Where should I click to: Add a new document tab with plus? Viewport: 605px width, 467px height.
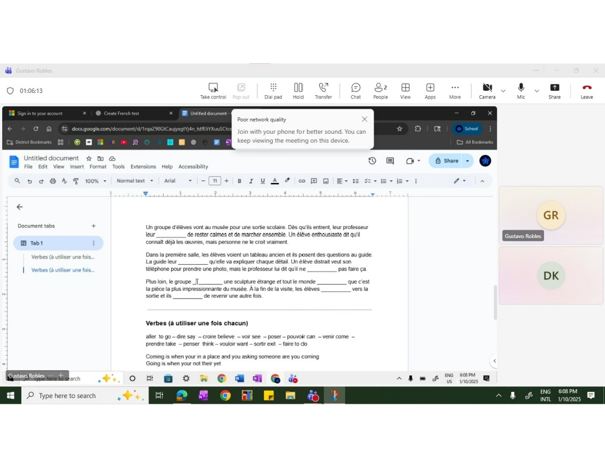(x=94, y=226)
